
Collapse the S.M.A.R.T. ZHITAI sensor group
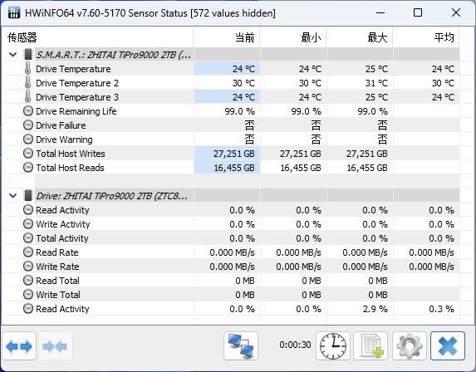[12, 55]
